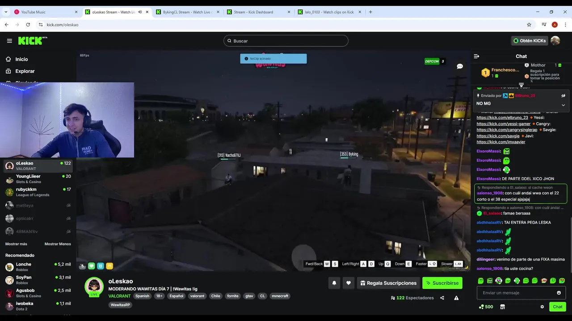The image size is (572, 321).
Task: Hide the pinned message with the eye-slash icon
Action: [563, 95]
